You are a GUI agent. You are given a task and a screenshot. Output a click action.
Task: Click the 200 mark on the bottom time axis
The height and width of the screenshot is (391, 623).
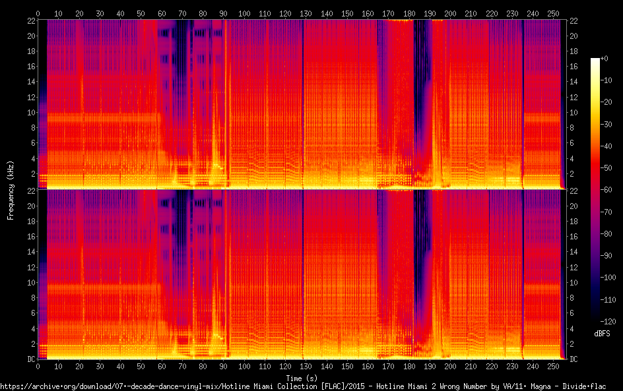pyautogui.click(x=450, y=367)
